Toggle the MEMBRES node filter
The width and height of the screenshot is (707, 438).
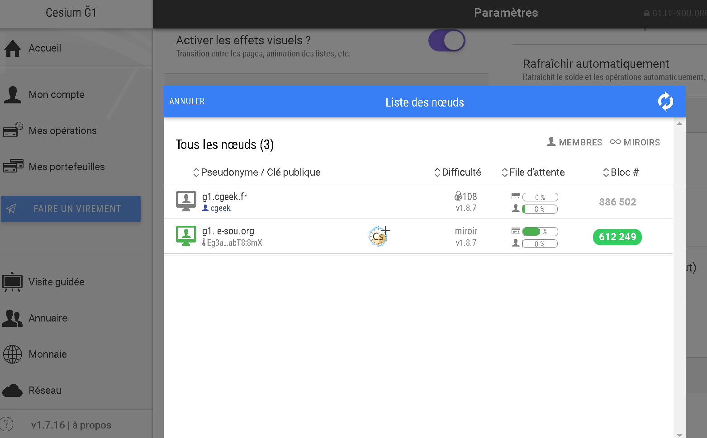(574, 142)
